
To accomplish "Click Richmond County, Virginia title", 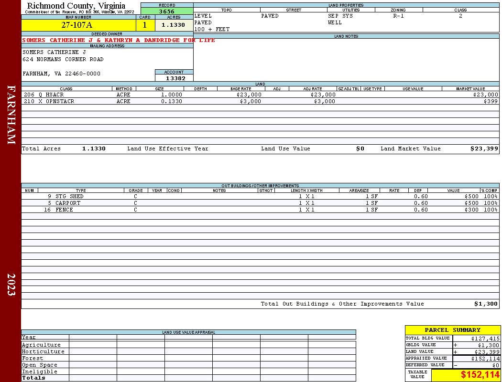I will pyautogui.click(x=76, y=5).
